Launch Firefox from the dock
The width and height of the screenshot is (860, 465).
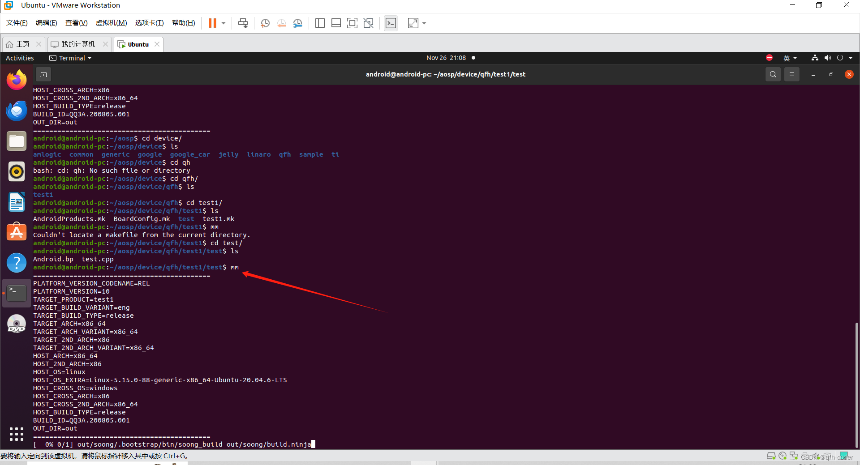(17, 80)
